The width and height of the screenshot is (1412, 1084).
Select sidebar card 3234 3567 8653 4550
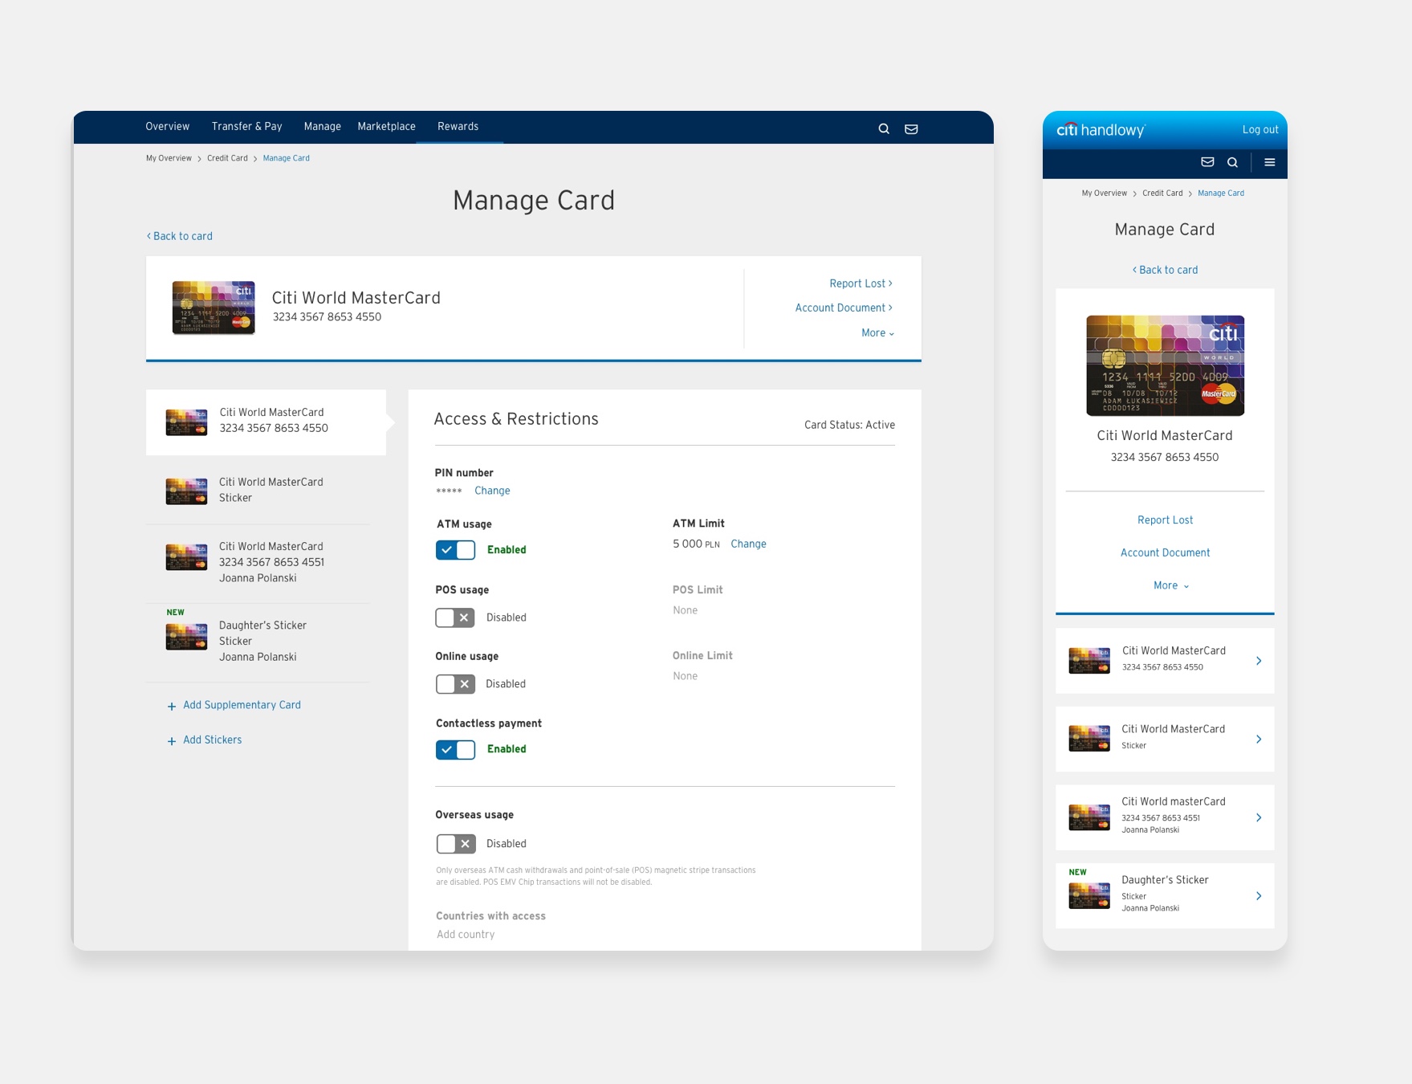tap(266, 422)
